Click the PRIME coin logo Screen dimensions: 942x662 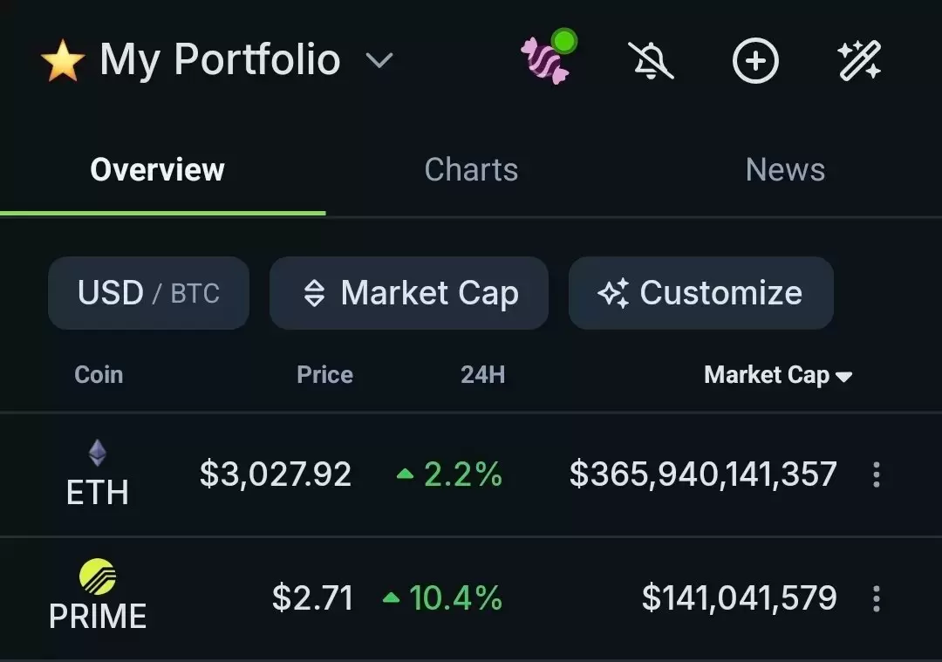[98, 577]
